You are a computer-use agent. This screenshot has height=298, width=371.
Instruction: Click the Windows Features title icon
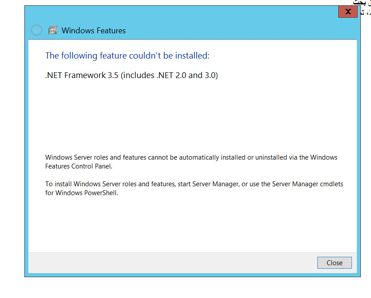click(53, 30)
